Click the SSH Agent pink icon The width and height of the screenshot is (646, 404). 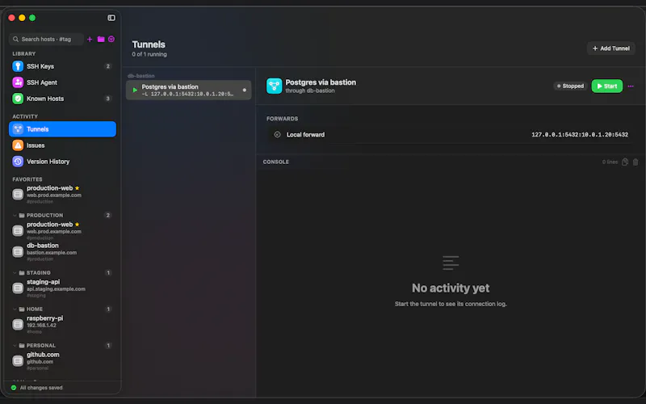18,82
